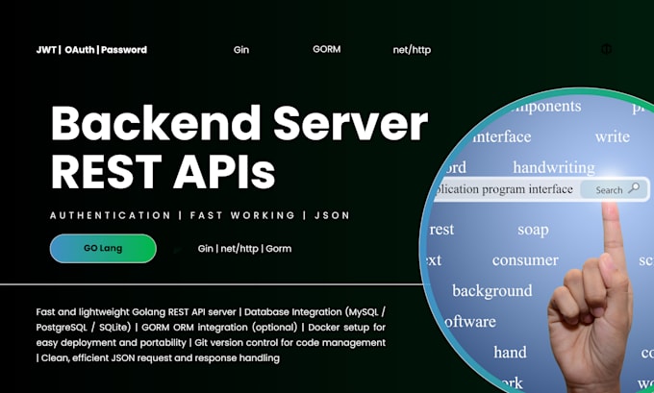Click the 'Backend Server' headline
Screen dimensions: 654x393
[x=239, y=123]
